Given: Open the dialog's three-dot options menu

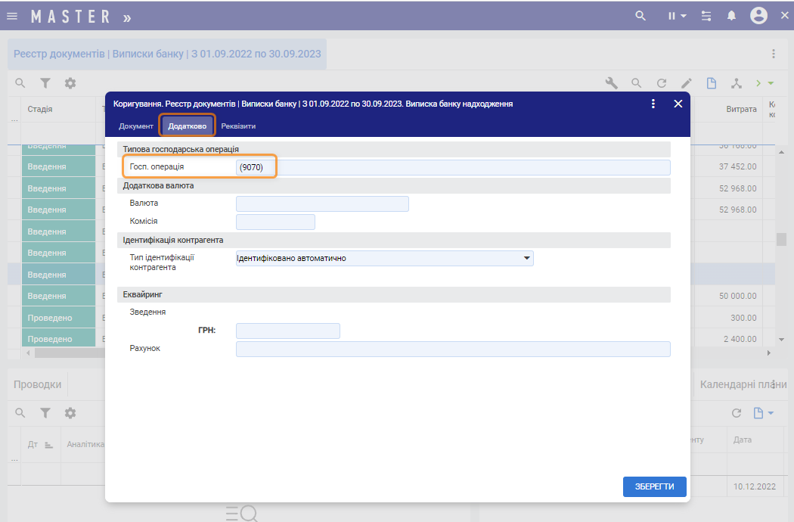Looking at the screenshot, I should click(653, 104).
